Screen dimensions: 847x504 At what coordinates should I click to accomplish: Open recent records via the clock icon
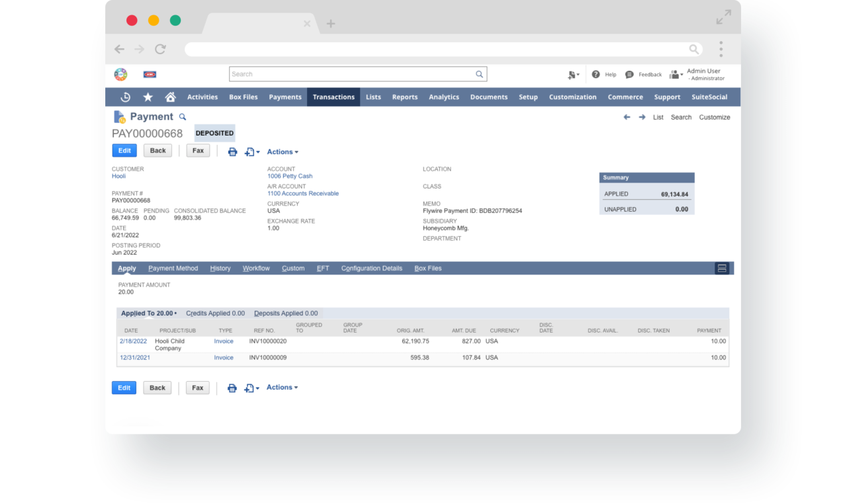tap(125, 97)
